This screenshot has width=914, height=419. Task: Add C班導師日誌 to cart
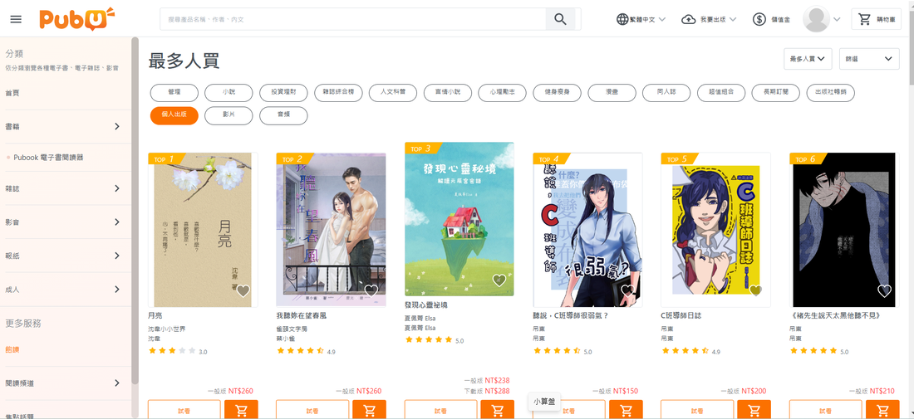pos(754,410)
